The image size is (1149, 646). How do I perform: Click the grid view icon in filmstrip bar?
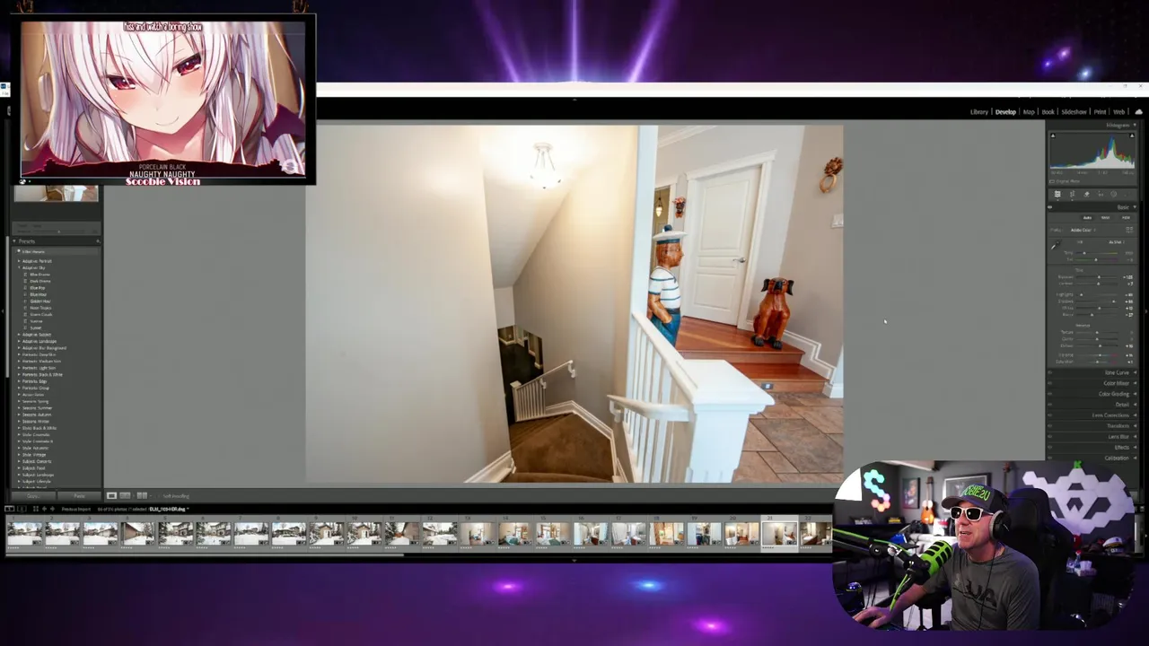click(x=36, y=509)
